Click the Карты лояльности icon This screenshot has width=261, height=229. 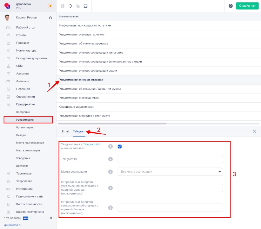8,204
